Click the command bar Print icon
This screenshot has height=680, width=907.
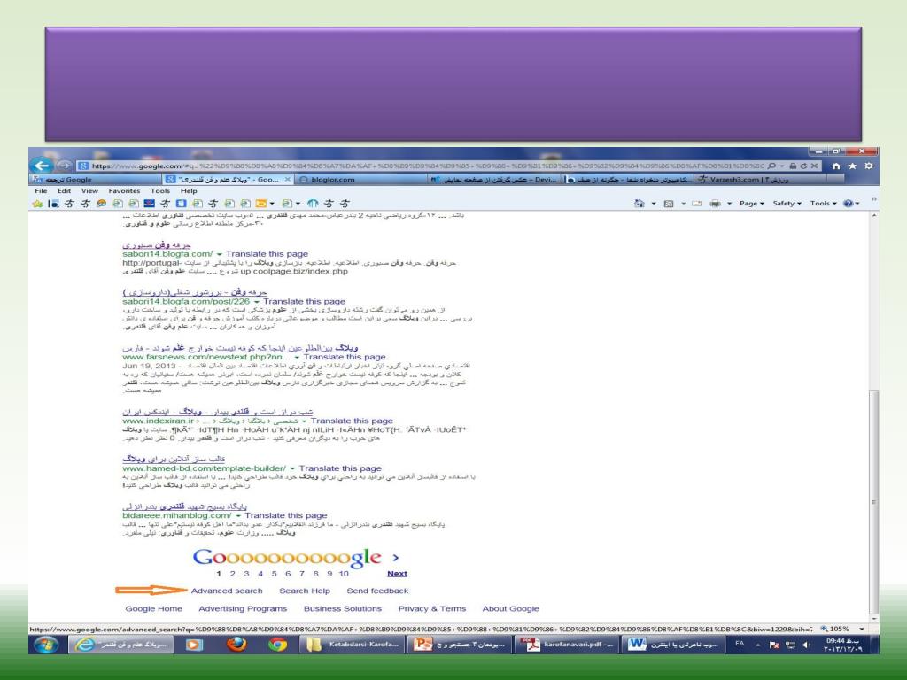click(x=716, y=204)
